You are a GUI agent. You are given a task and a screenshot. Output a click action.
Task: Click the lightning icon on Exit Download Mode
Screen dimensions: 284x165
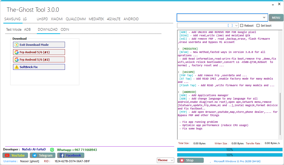pos(16,45)
